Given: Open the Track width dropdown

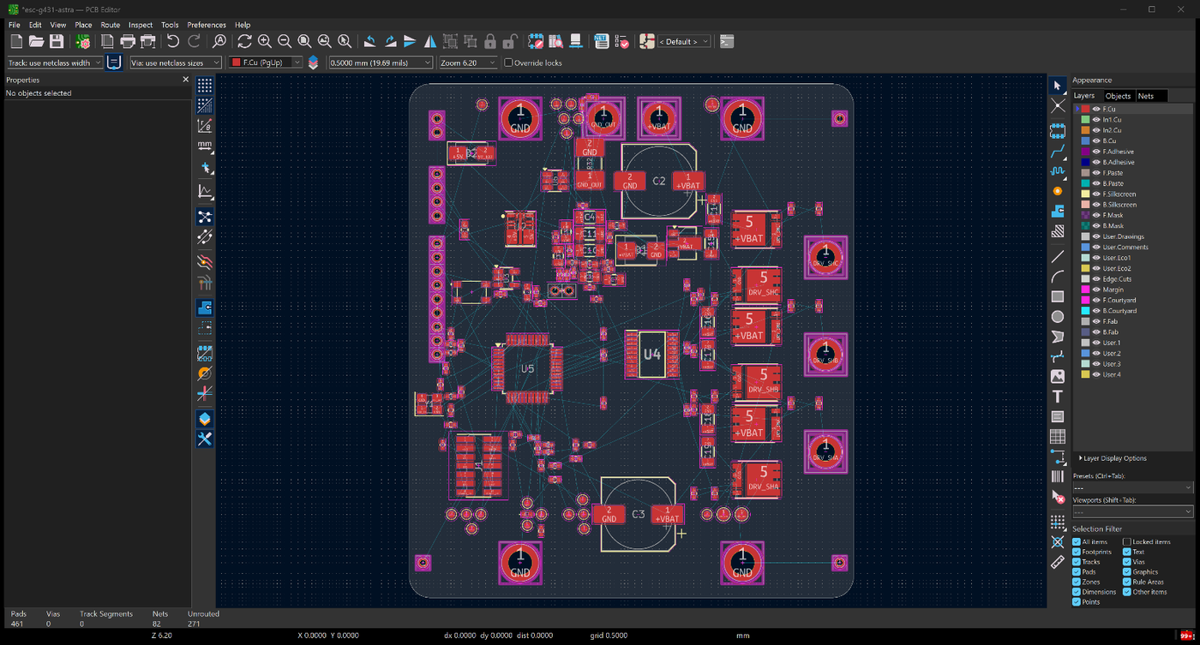Looking at the screenshot, I should [x=55, y=63].
